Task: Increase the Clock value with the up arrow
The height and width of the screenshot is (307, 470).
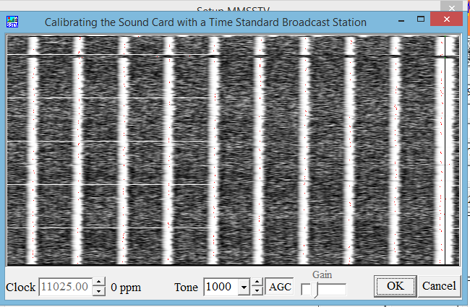Action: (100, 282)
